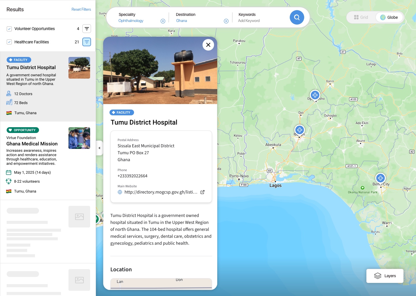
Task: Open Ghana Medical Mission thumbnail image
Action: click(79, 138)
